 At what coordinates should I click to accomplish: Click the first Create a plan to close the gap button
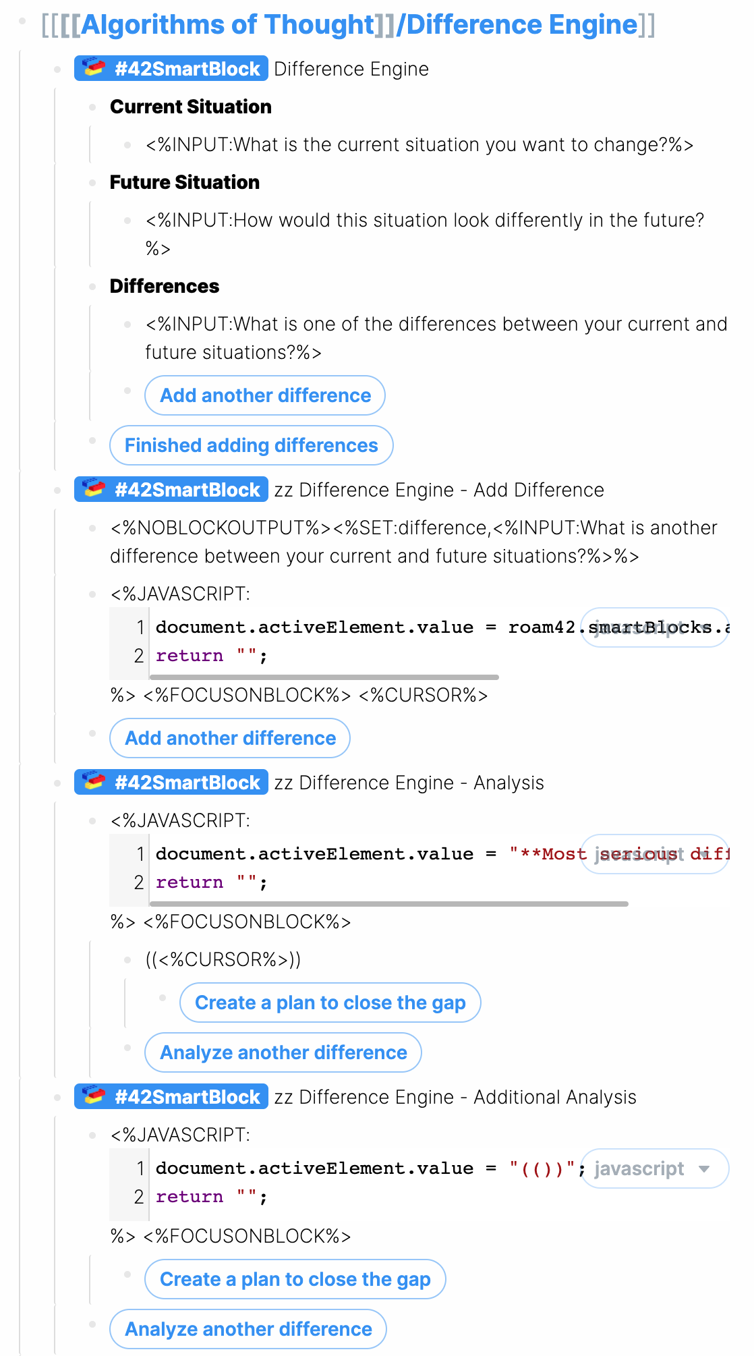330,1002
